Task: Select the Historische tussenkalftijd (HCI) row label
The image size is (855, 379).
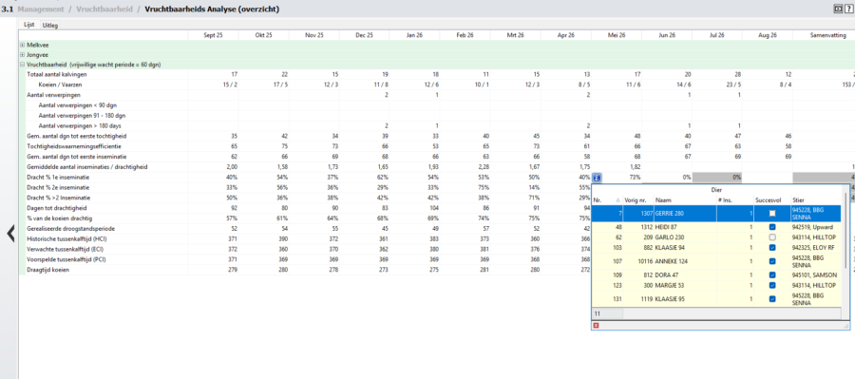Action: [66, 238]
